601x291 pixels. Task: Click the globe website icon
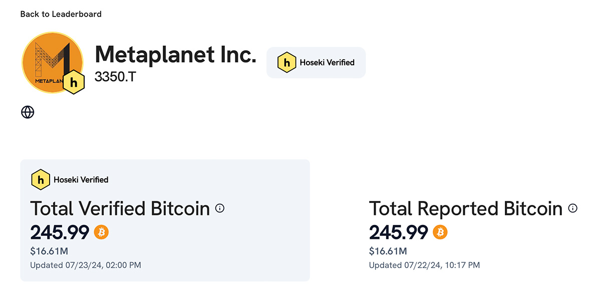28,112
